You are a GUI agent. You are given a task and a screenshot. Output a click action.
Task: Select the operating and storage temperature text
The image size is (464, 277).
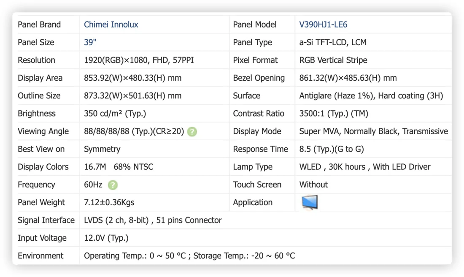pos(189,255)
